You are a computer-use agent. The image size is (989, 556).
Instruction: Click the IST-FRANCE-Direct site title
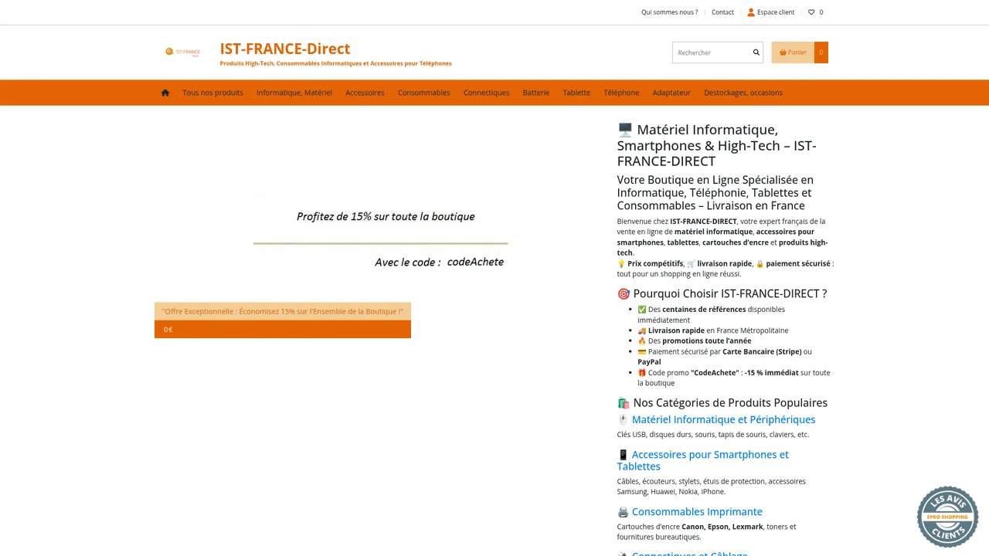285,49
